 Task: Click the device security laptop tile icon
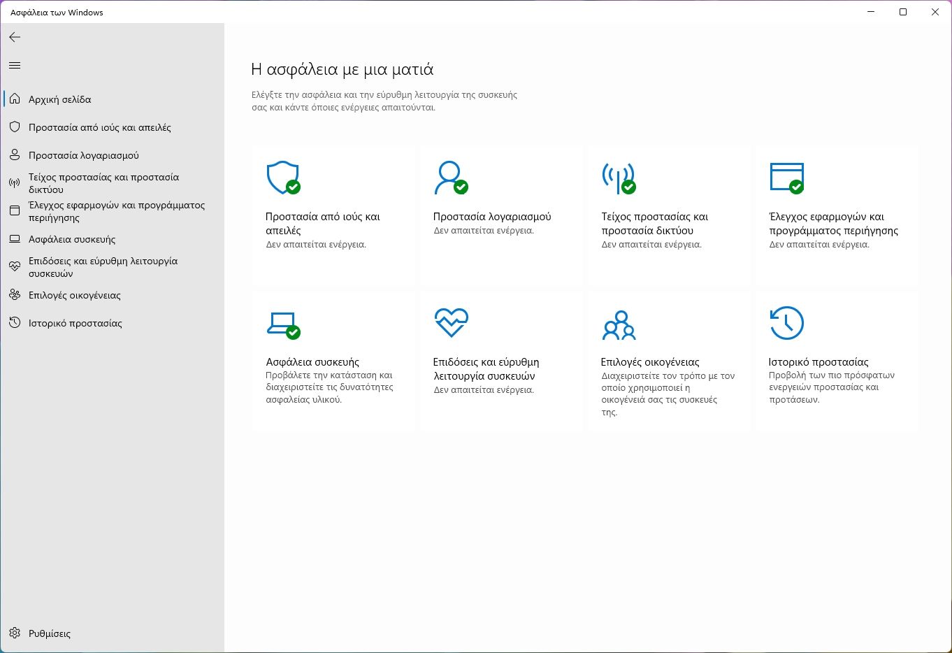pos(283,324)
